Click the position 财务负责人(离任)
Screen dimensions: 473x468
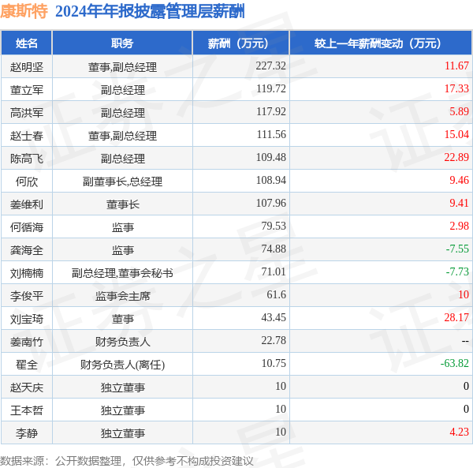[122, 365]
